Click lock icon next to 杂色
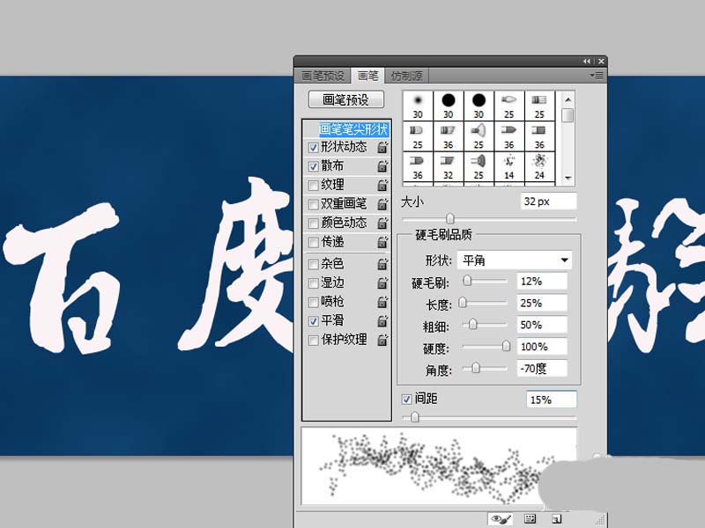705x528 pixels. click(x=382, y=263)
